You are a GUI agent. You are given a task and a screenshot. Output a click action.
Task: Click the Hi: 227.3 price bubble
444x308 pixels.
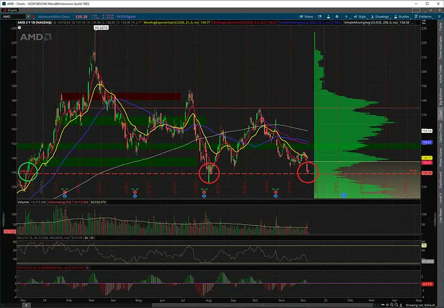pyautogui.click(x=101, y=28)
